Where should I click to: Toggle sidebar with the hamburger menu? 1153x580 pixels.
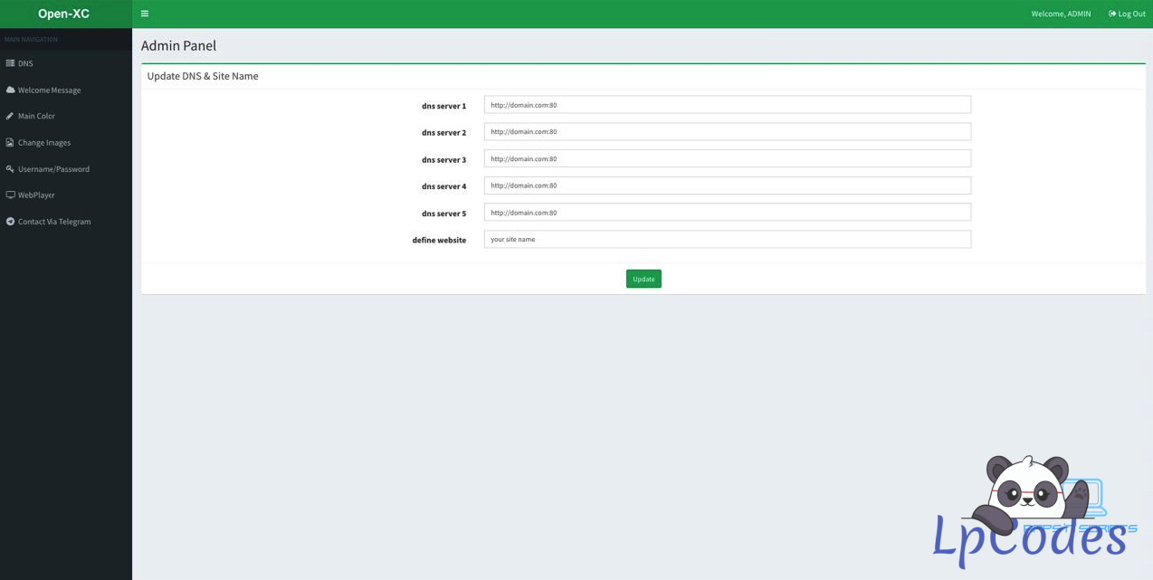(145, 14)
